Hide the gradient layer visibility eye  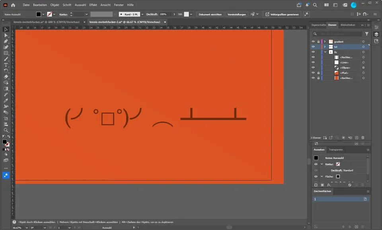(x=313, y=42)
